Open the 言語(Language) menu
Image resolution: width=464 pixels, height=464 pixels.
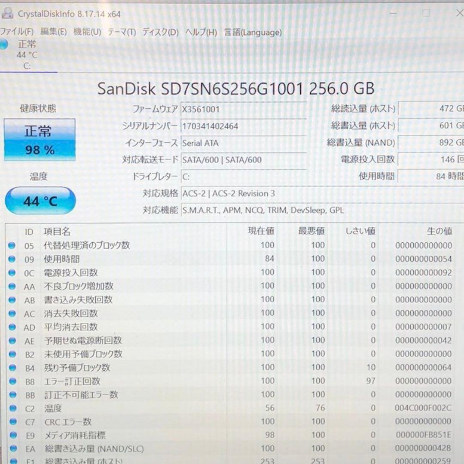[253, 32]
